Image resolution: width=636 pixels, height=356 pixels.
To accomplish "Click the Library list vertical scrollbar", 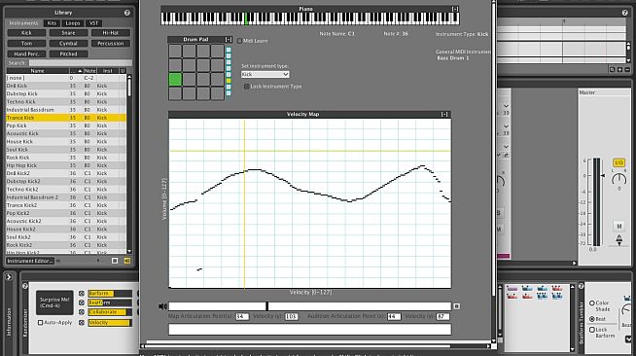I will point(129,163).
